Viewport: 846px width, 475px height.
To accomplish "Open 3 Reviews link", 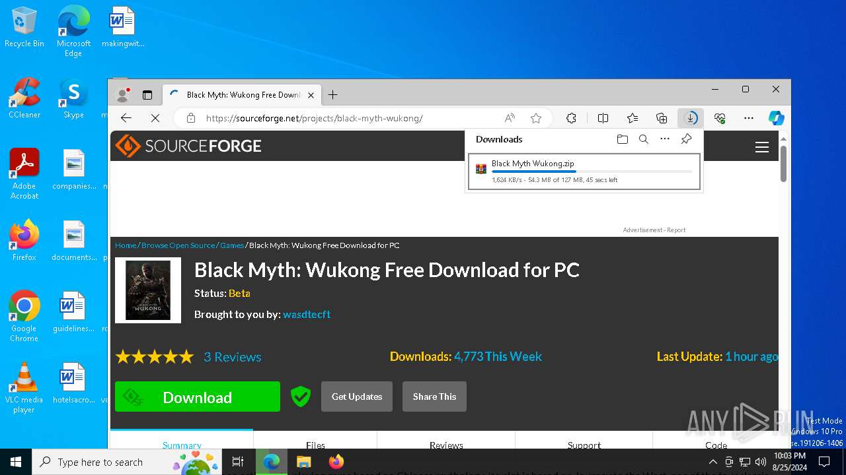I will pos(233,357).
